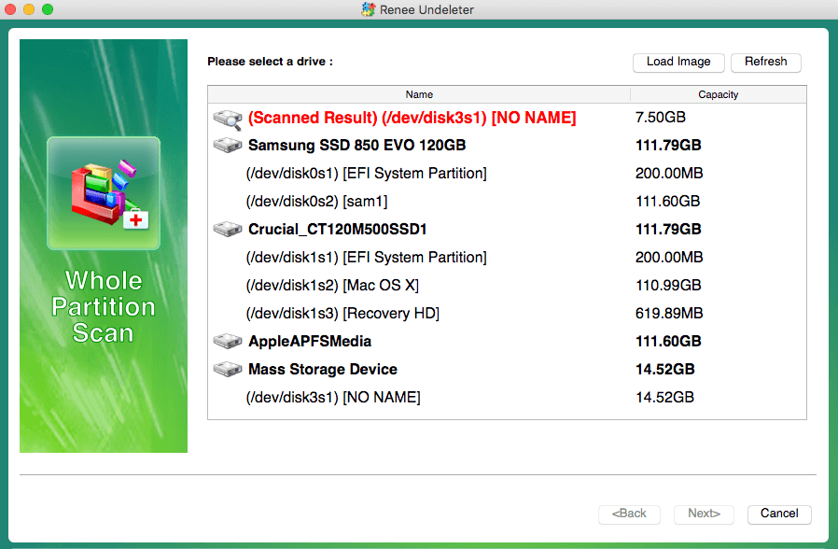Screen dimensions: 838x549
Task: Click the 111.79GB capacity of Samsung SSD
Action: tap(668, 145)
